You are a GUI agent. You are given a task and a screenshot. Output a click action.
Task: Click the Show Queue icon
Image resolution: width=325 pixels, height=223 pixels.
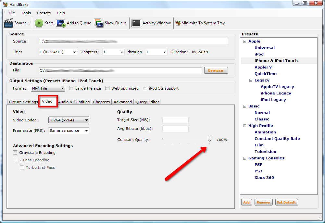pos(99,23)
